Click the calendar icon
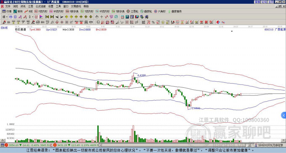Image resolution: width=286 pixels, height=153 pixels. coord(122,17)
